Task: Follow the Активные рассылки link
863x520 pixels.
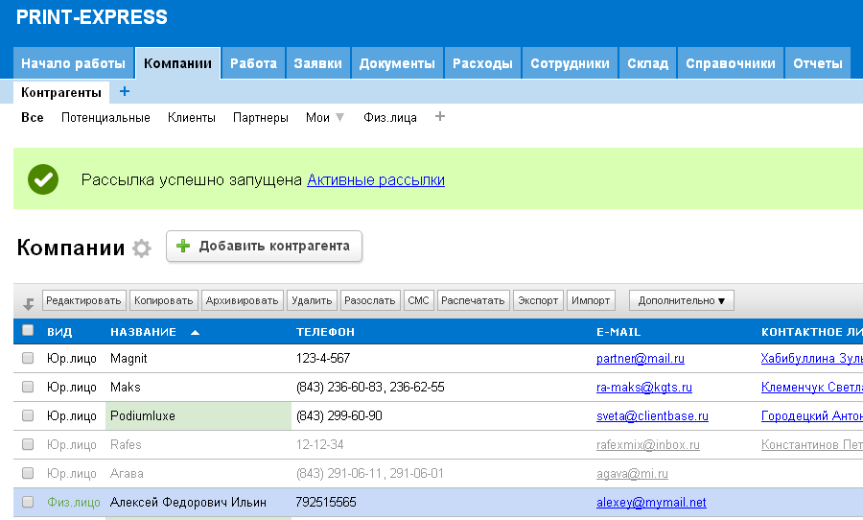Action: (x=375, y=179)
